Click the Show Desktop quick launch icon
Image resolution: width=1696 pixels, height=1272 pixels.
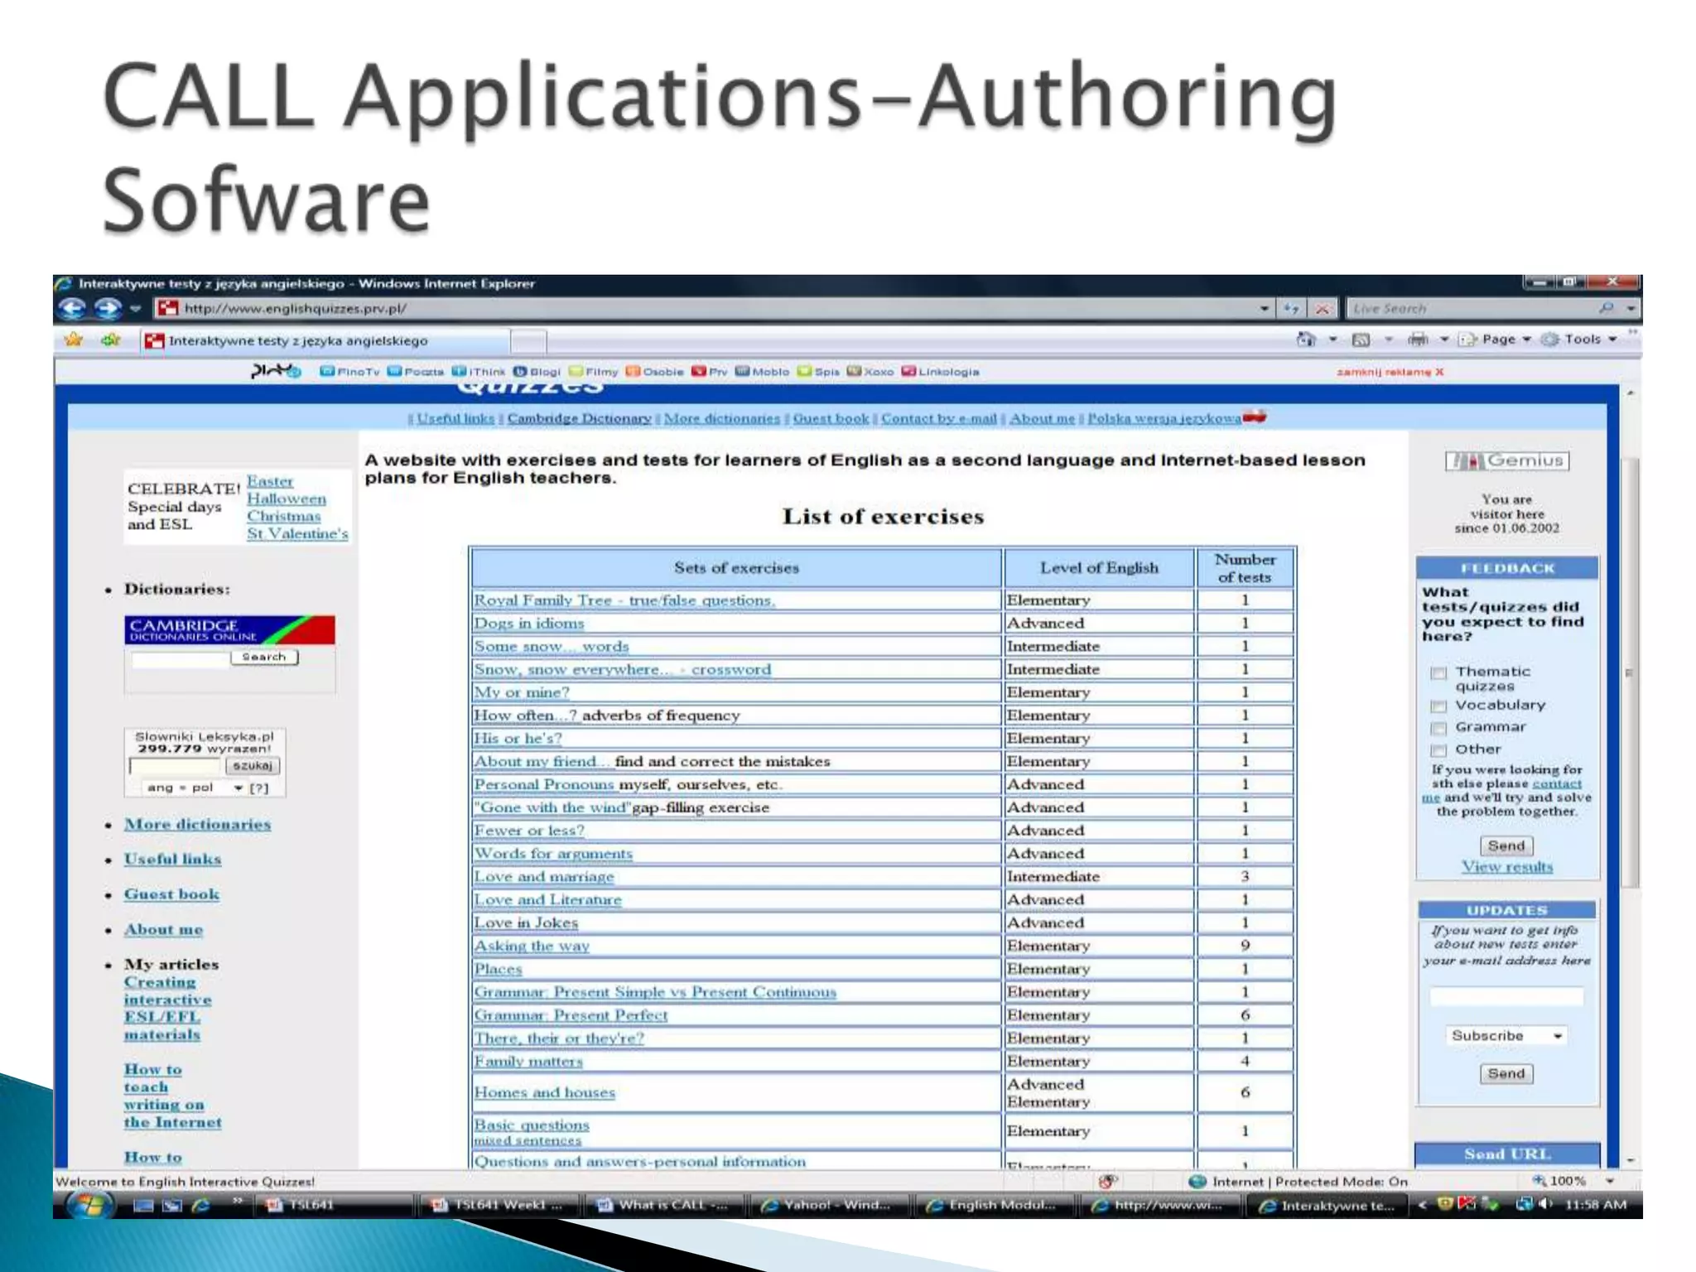tap(144, 1206)
